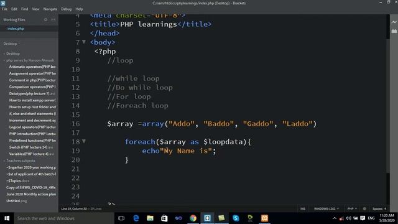Expand Teachers subjects folder
The image size is (398, 224).
pyautogui.click(x=19, y=161)
